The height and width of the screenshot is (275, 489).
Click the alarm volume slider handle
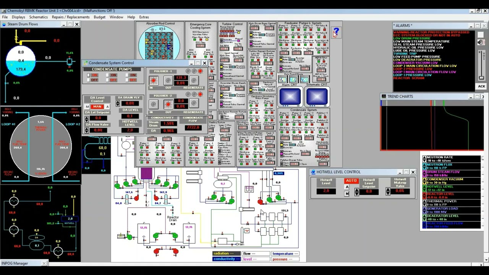point(481,78)
